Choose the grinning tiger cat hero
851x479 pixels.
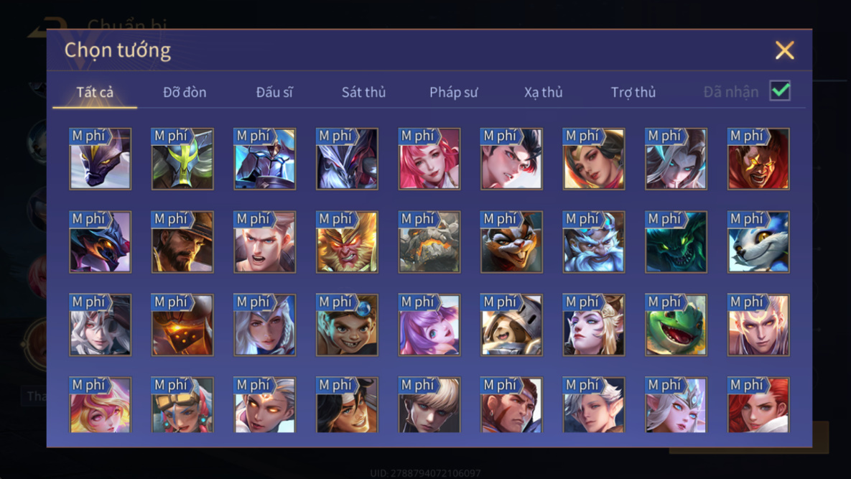(x=511, y=242)
